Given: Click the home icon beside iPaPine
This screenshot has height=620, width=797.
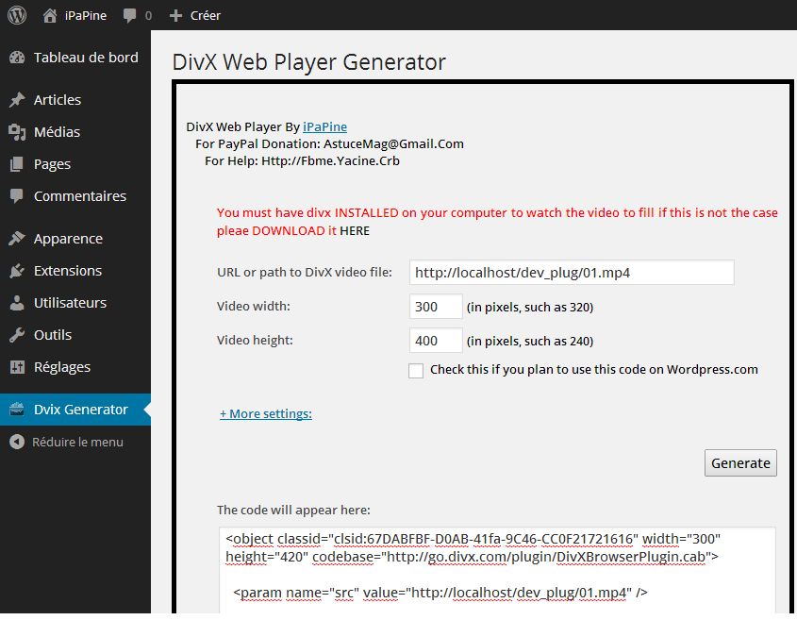Looking at the screenshot, I should coord(50,16).
